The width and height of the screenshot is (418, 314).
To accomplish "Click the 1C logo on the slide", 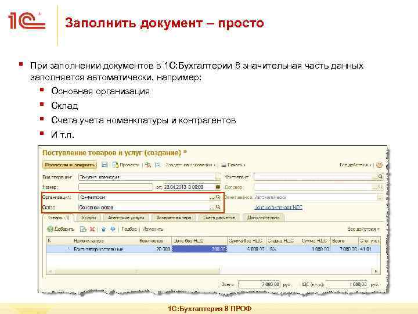I will coord(27,20).
